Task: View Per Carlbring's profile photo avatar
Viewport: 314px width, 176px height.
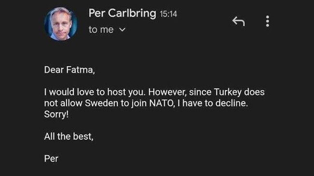Action: 61,24
